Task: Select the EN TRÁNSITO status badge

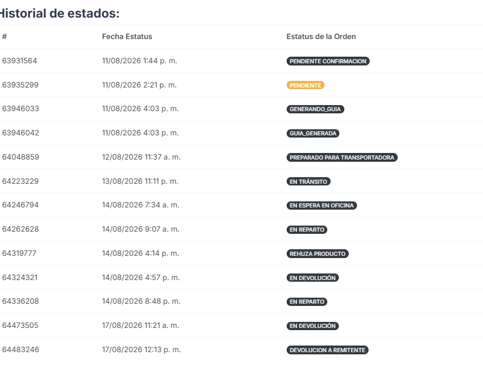Action: tap(309, 182)
